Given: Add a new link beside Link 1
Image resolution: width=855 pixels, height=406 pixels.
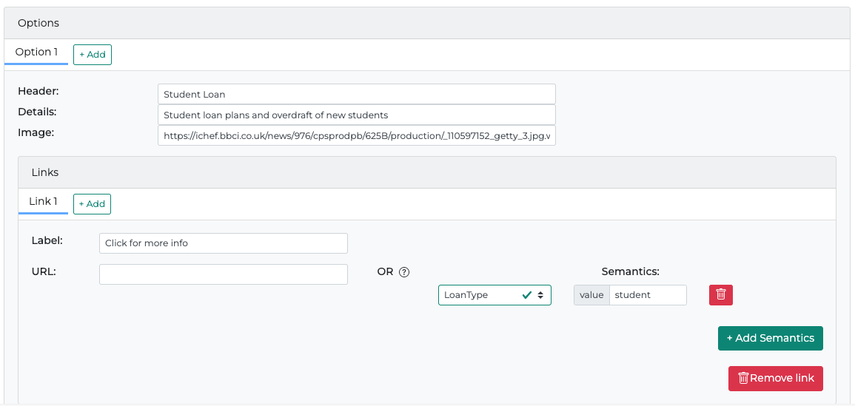Looking at the screenshot, I should 92,204.
